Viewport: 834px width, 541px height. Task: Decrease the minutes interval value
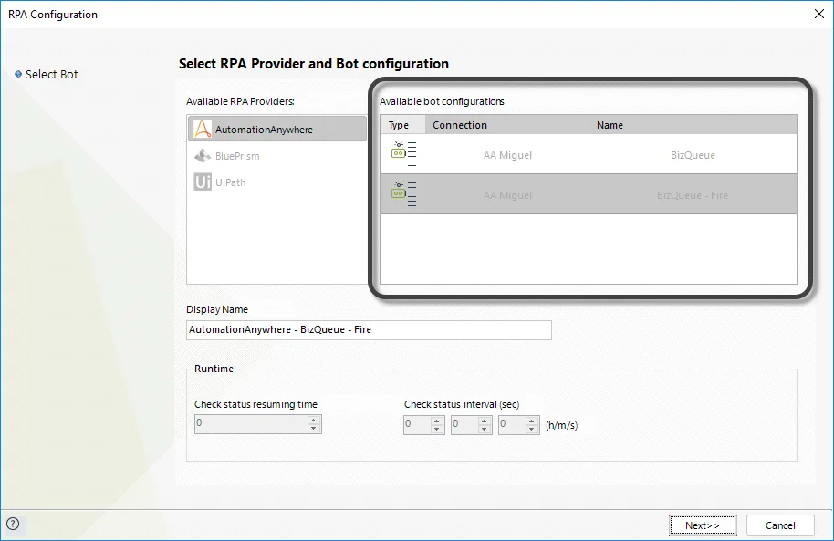pyautogui.click(x=484, y=430)
